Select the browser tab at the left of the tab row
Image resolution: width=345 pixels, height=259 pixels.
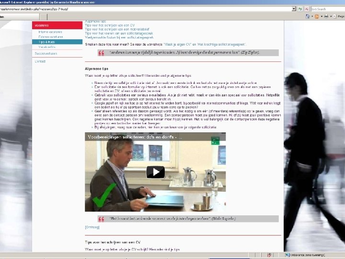[20, 17]
